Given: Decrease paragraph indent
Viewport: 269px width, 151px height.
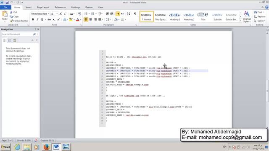Looking at the screenshot, I should (x=108, y=14).
